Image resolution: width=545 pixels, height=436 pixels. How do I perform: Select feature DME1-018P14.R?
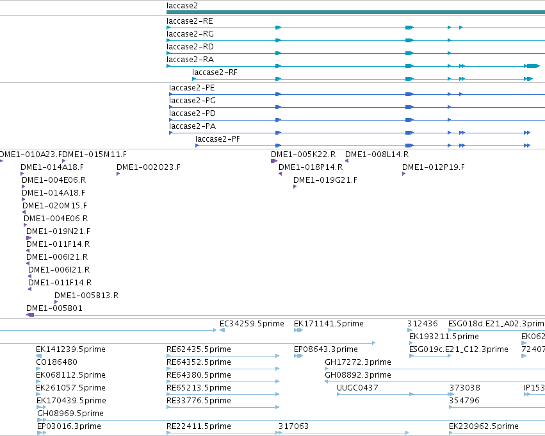tap(311, 167)
